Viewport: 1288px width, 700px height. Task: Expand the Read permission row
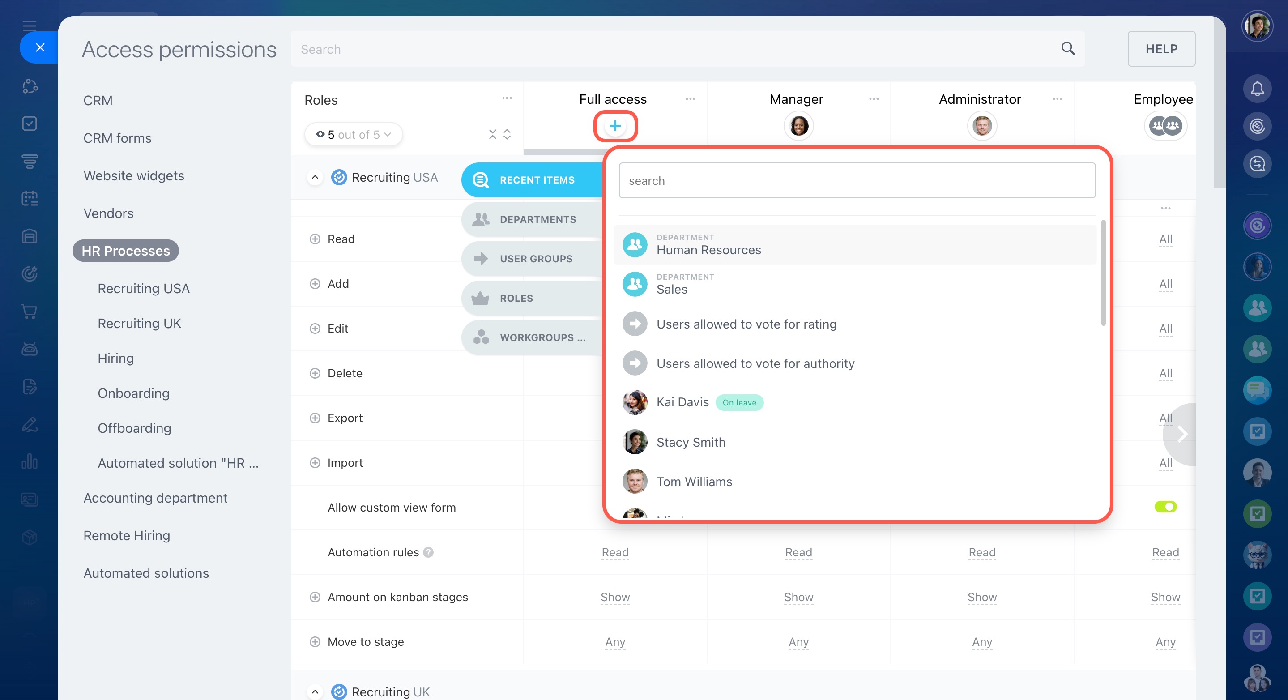tap(315, 239)
